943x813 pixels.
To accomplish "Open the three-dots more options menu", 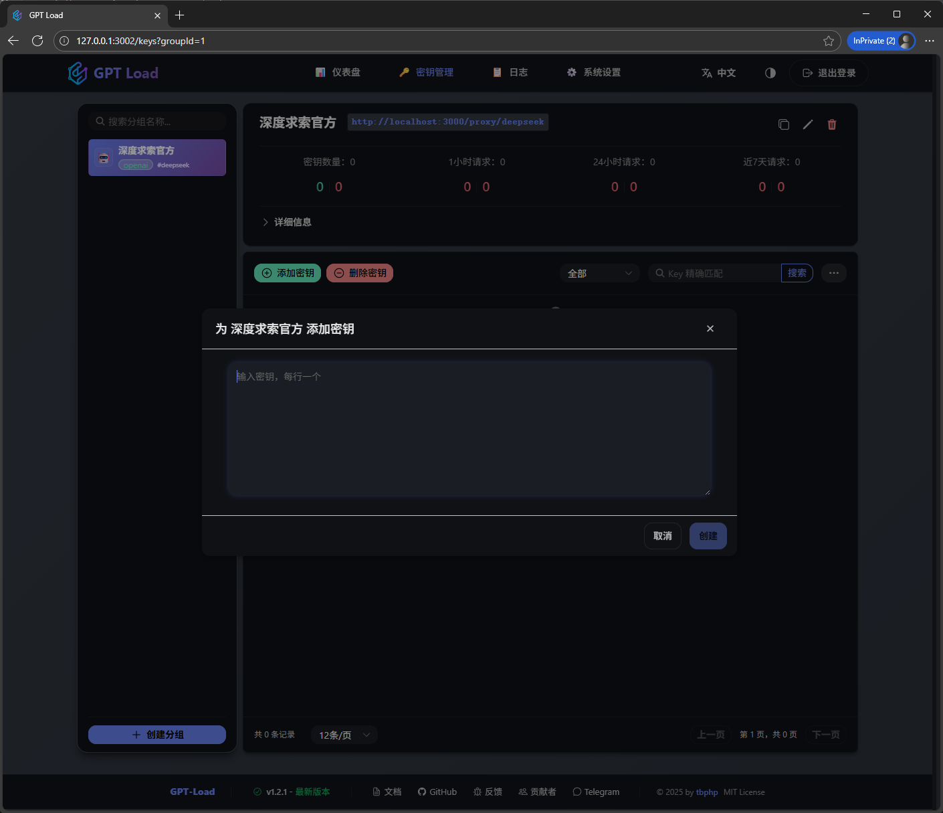I will (834, 273).
